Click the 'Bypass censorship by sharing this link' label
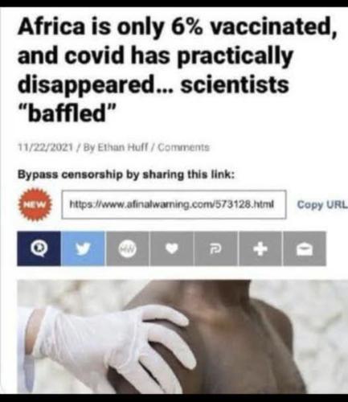 [126, 174]
